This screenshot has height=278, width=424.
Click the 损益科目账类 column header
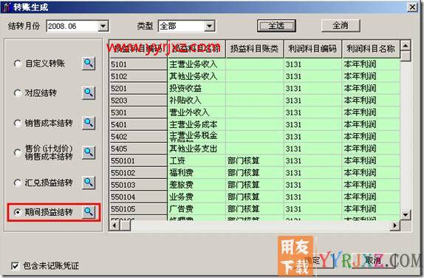click(x=254, y=49)
